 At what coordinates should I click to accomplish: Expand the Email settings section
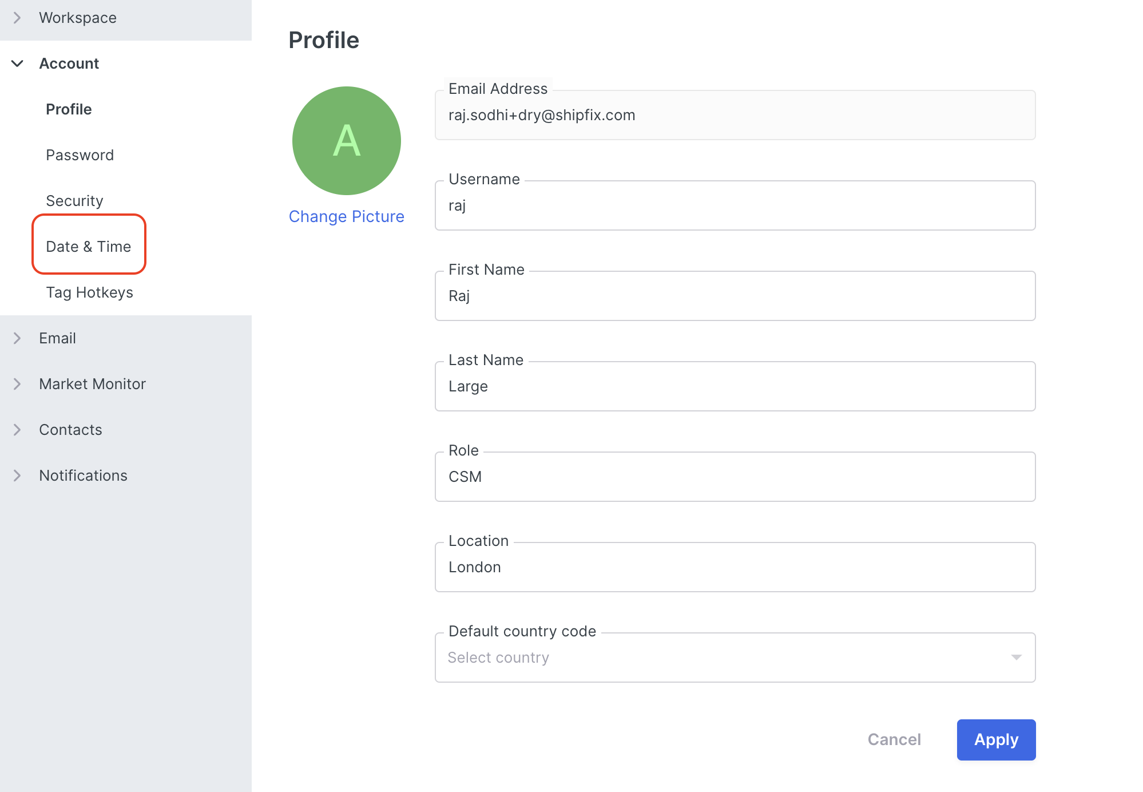(57, 338)
